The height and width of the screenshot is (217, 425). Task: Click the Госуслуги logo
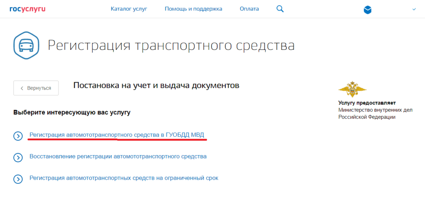27,9
